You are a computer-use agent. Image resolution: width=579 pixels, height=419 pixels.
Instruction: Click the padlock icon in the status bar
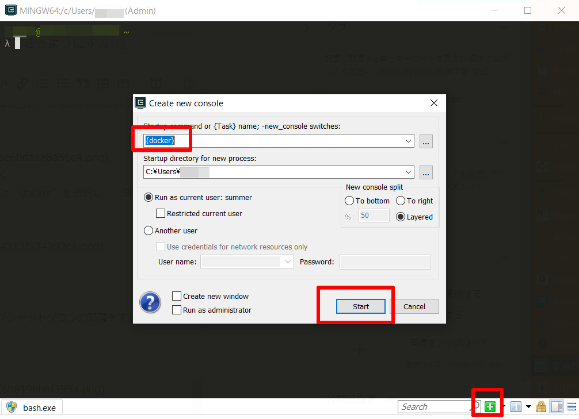(x=542, y=407)
